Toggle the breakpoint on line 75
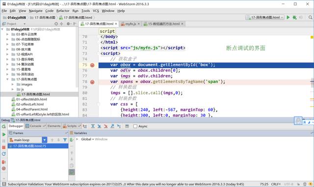This screenshot has width=314, height=187. (92, 65)
